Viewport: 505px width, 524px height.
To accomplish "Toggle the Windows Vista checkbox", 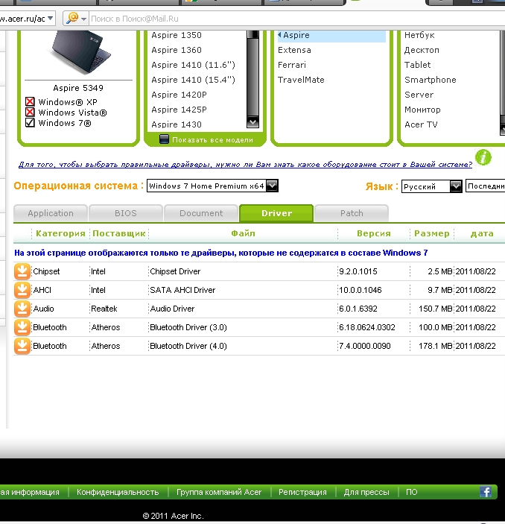I will [30, 113].
